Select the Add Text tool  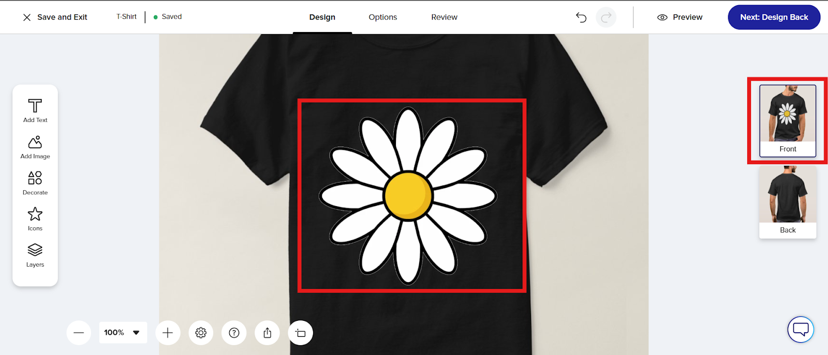click(x=35, y=110)
